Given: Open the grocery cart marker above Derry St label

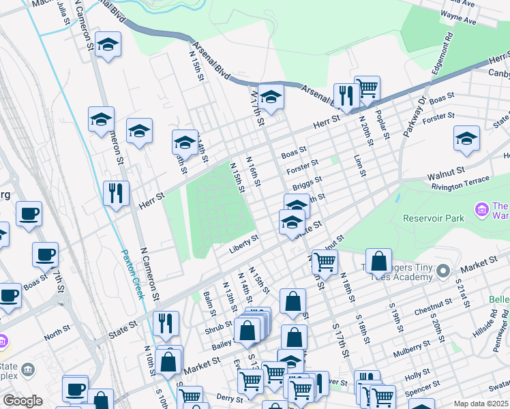Looking at the screenshot, I should tap(250, 382).
